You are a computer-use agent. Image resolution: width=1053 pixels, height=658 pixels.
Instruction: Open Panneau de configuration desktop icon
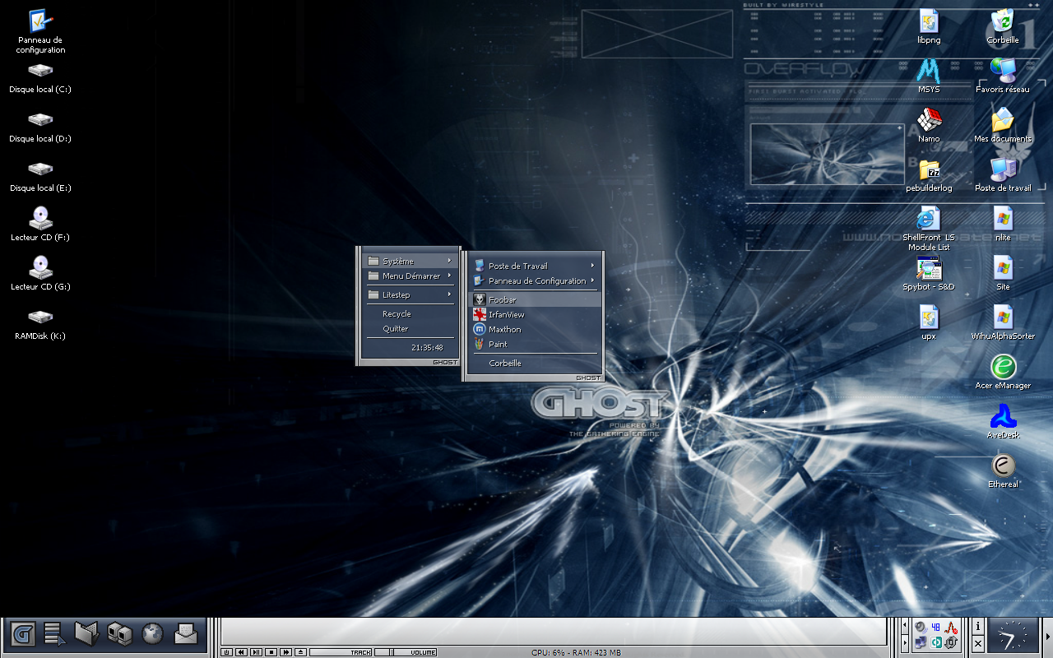click(x=40, y=32)
